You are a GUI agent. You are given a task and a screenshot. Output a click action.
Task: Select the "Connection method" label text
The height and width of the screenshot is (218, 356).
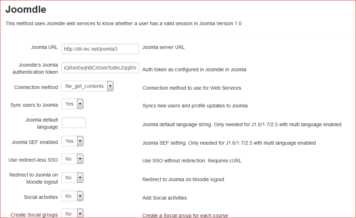pos(36,87)
